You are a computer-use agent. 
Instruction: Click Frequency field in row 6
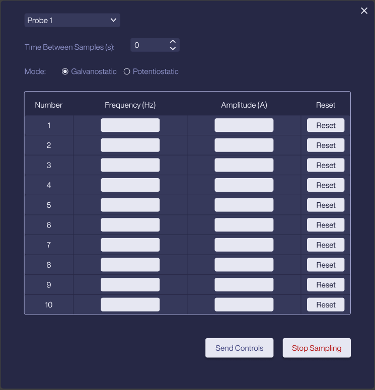point(130,225)
